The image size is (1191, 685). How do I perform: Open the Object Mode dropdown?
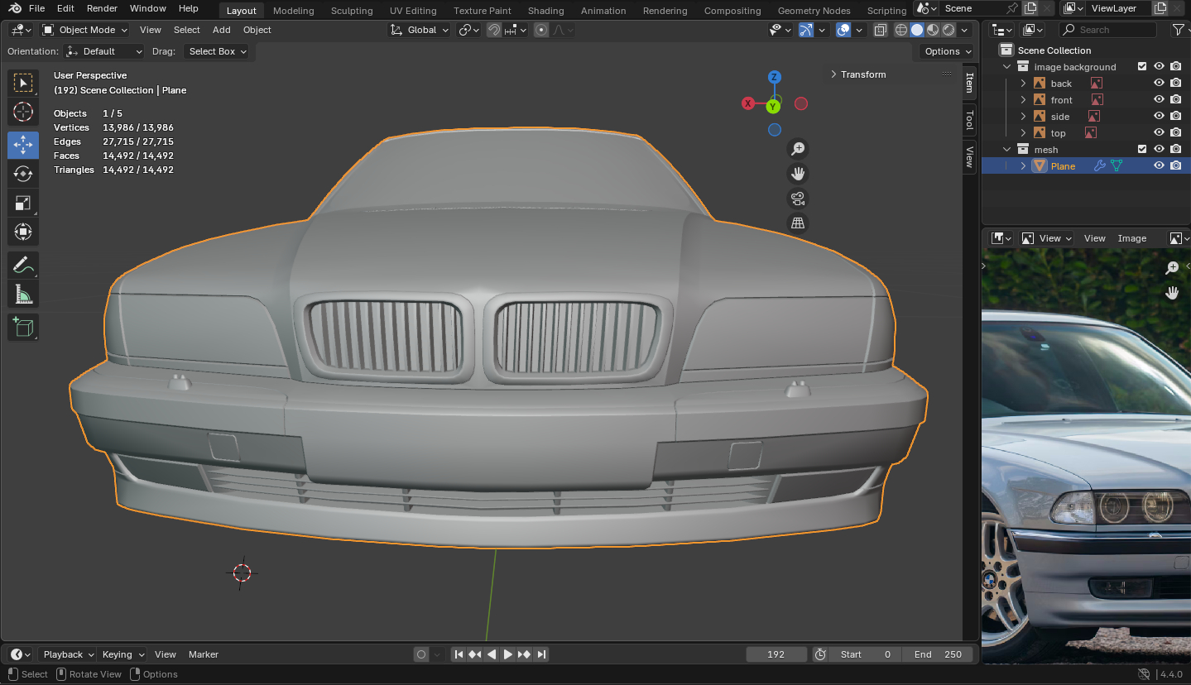point(85,30)
